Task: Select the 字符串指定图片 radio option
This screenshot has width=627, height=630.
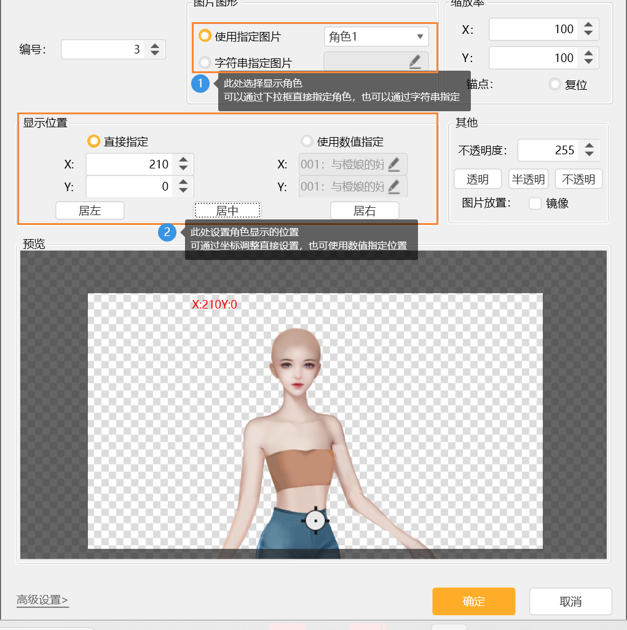Action: coord(205,62)
